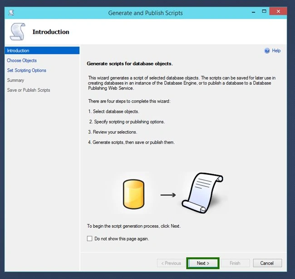This screenshot has width=295, height=279.
Task: Click the wizard scroll icon in title bar
Action: 11,13
